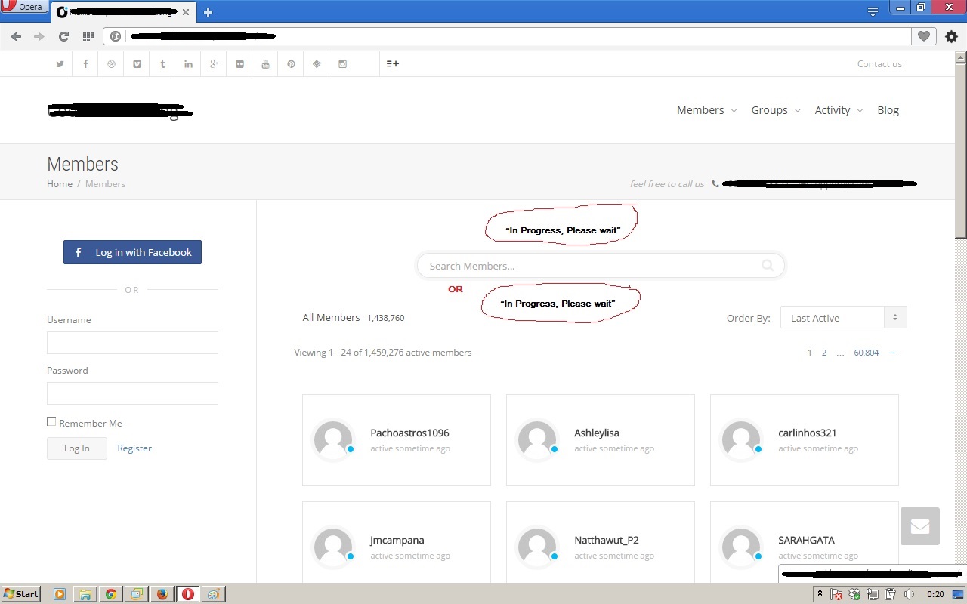The height and width of the screenshot is (604, 967).
Task: Open the Activity navigation menu
Action: (x=838, y=110)
